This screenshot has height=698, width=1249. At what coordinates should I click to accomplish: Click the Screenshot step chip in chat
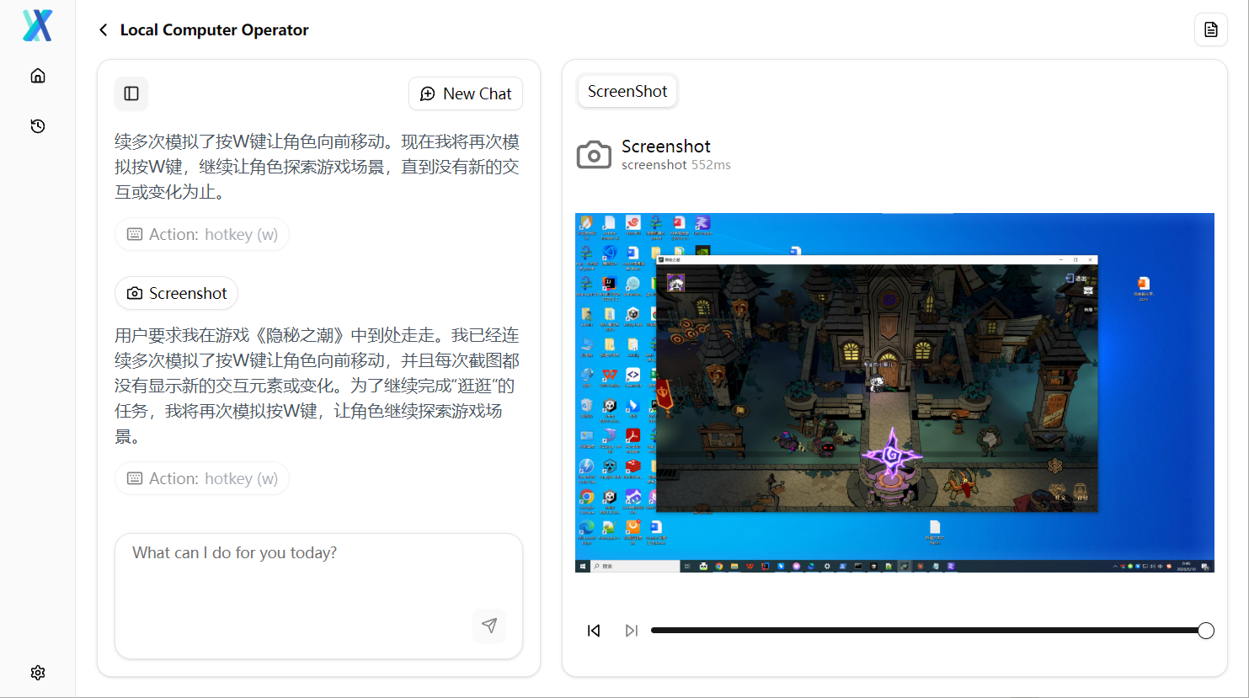pyautogui.click(x=177, y=293)
